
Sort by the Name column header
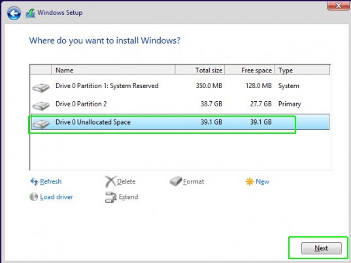tap(113, 70)
